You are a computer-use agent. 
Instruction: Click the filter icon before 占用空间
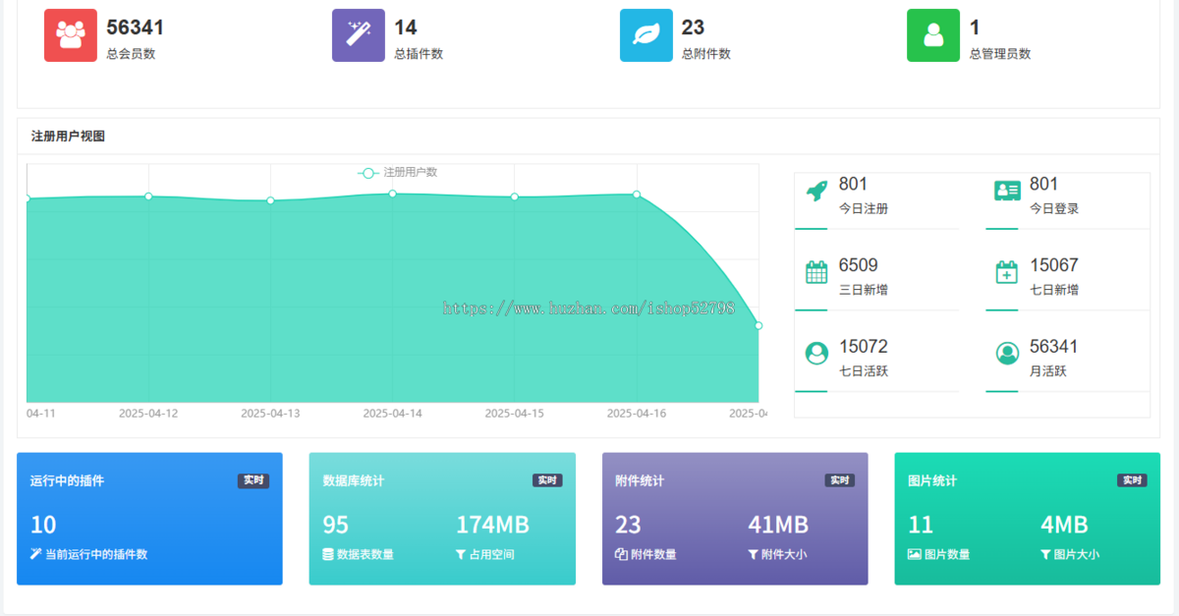[461, 554]
